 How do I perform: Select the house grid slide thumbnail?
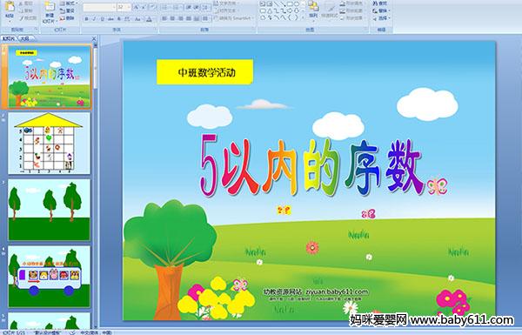pos(49,144)
